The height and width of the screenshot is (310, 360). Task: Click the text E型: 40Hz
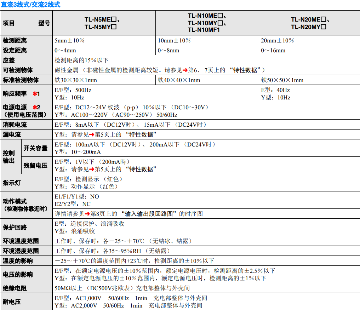275,90
